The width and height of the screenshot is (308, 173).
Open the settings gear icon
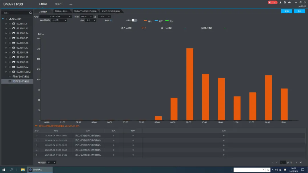(285, 2)
